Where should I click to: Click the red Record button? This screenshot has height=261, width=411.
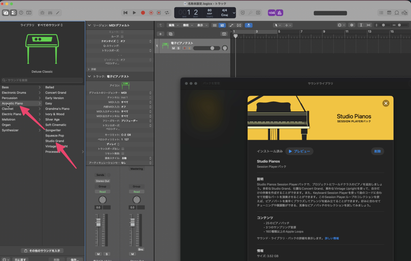coord(143,13)
